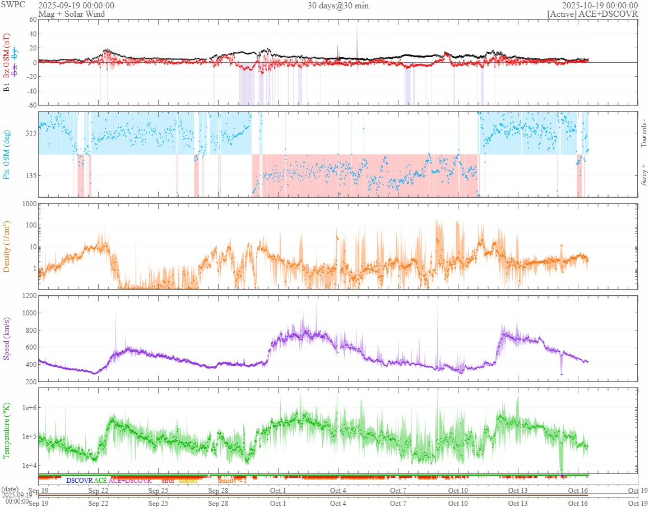Click the 315 tick on the Phi axis
This screenshot has height=507, width=649.
click(31, 133)
